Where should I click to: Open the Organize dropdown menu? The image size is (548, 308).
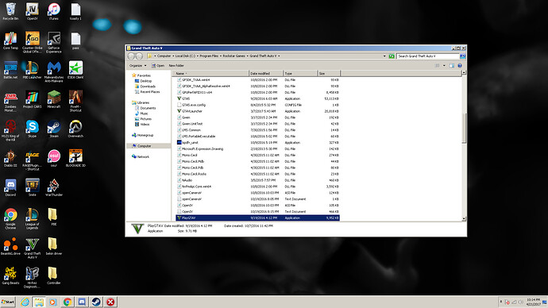point(137,66)
